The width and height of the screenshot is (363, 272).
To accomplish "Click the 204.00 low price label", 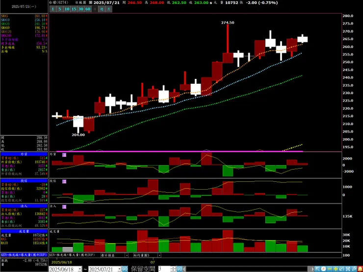I will [x=78, y=135].
